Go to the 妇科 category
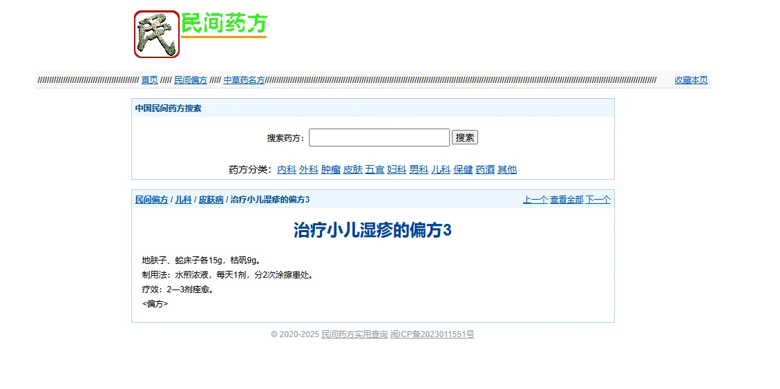Screen dimensions: 780x389 [397, 169]
